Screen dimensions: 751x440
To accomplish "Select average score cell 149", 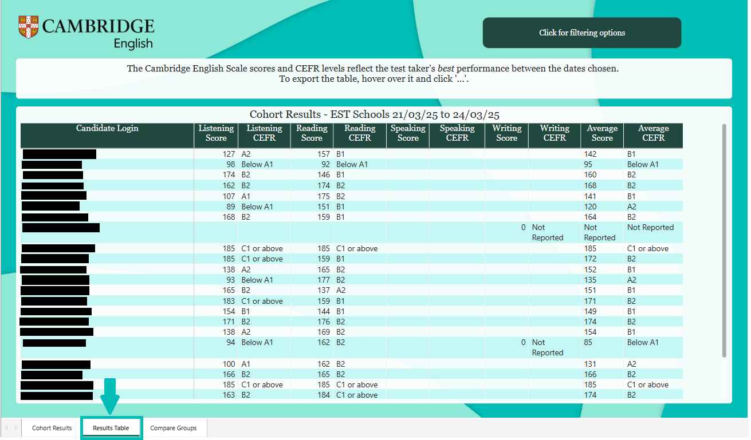I will [x=590, y=311].
